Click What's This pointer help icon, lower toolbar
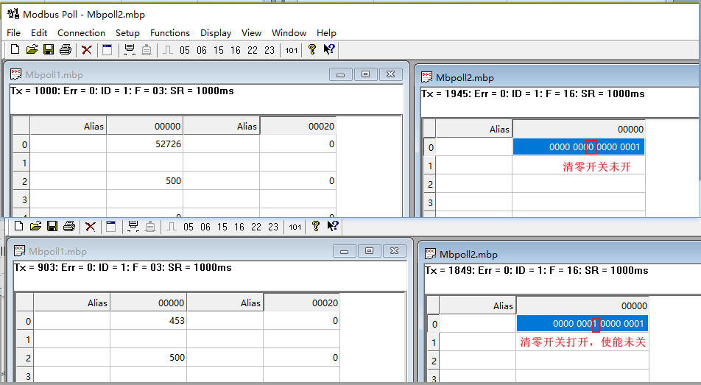The image size is (701, 385). coord(333,227)
